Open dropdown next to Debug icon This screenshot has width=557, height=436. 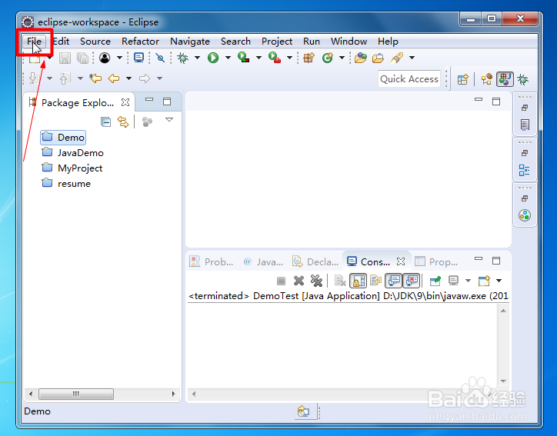197,58
